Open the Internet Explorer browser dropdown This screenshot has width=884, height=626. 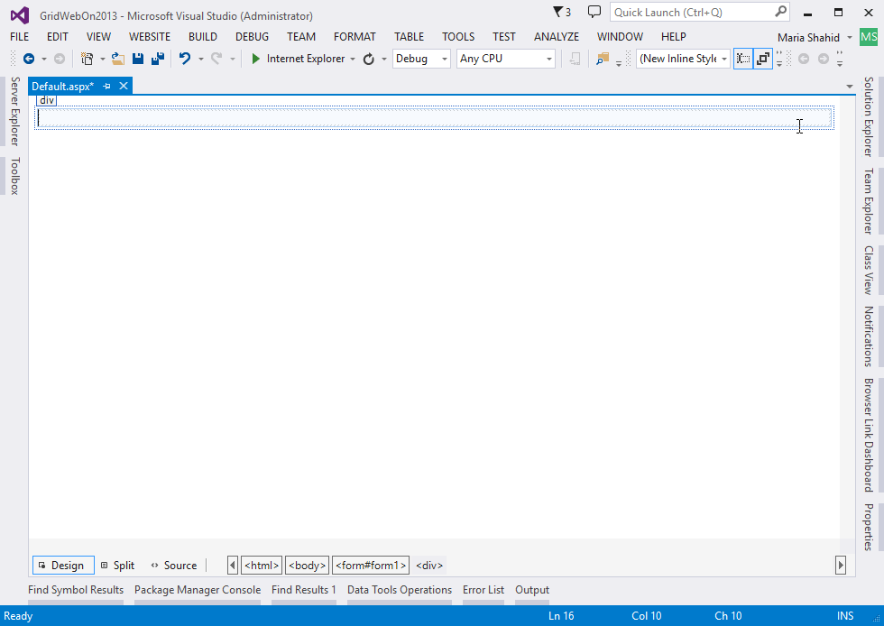pos(353,59)
